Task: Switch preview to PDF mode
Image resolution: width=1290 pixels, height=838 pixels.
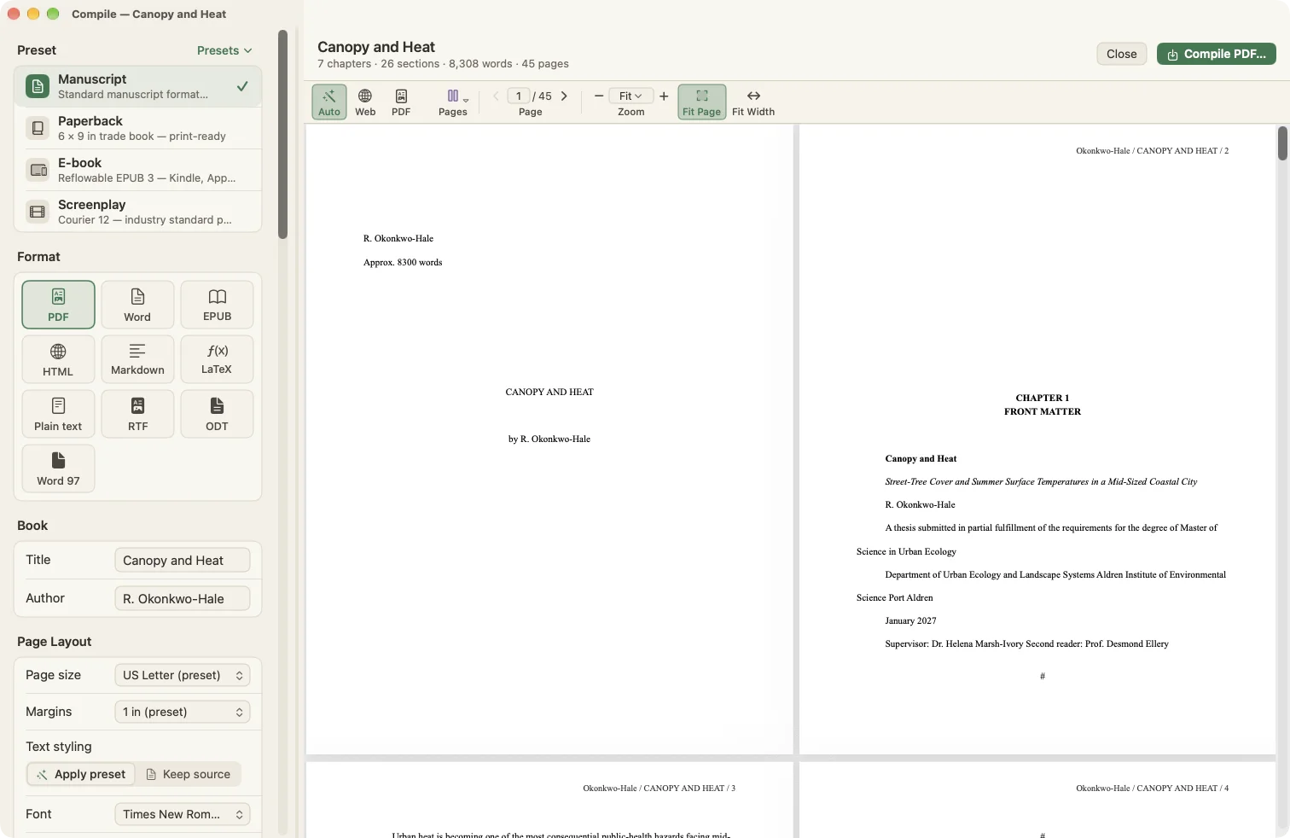Action: pos(401,102)
